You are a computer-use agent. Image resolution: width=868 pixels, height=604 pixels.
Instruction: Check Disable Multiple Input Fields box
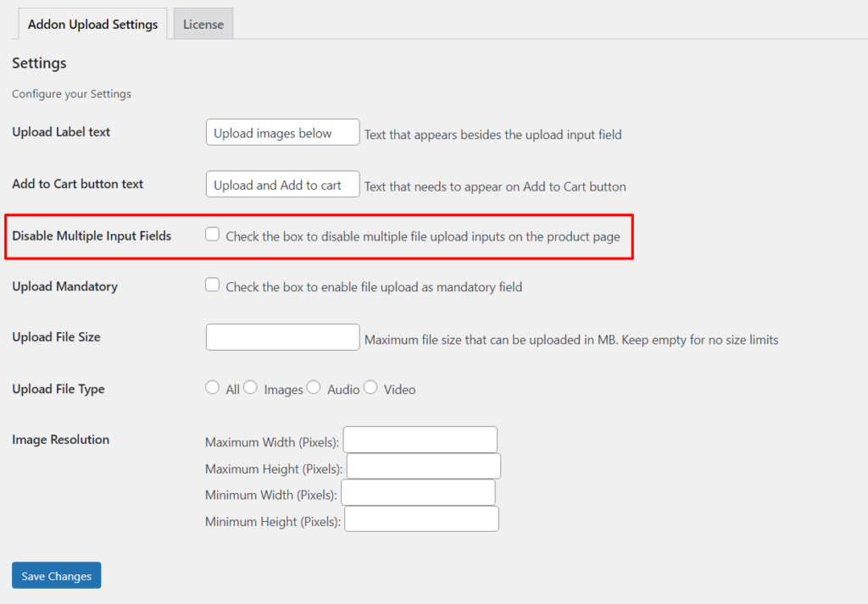(212, 235)
